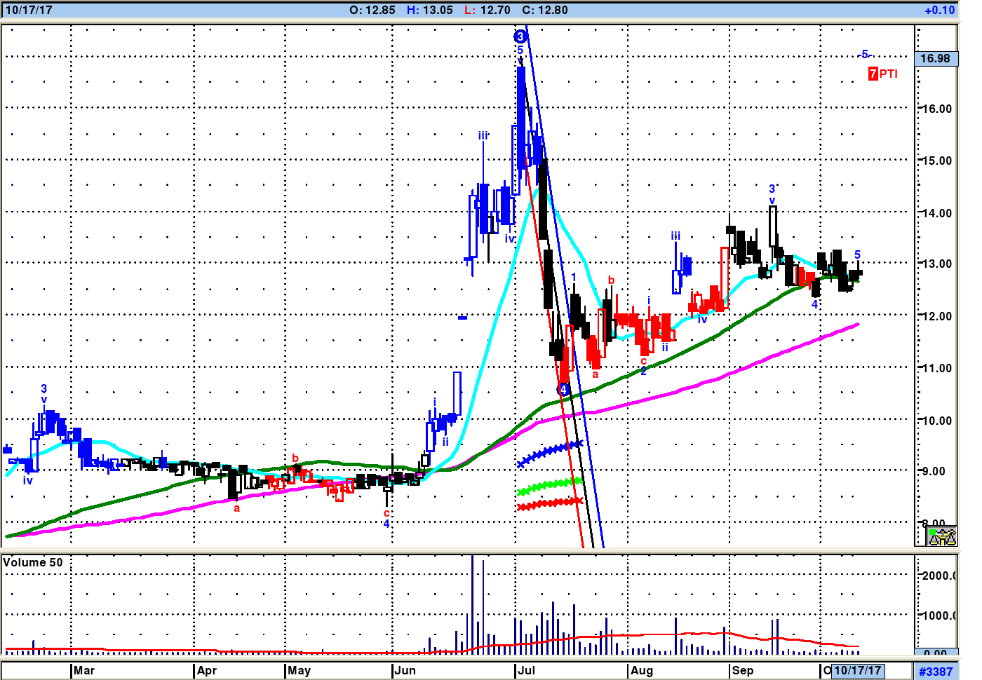Click the Jul label on time axis
This screenshot has width=982, height=680.
pyautogui.click(x=526, y=670)
